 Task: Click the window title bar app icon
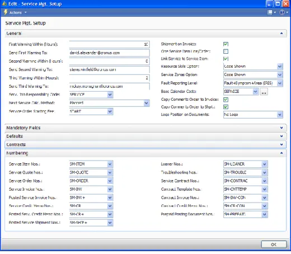4,3
